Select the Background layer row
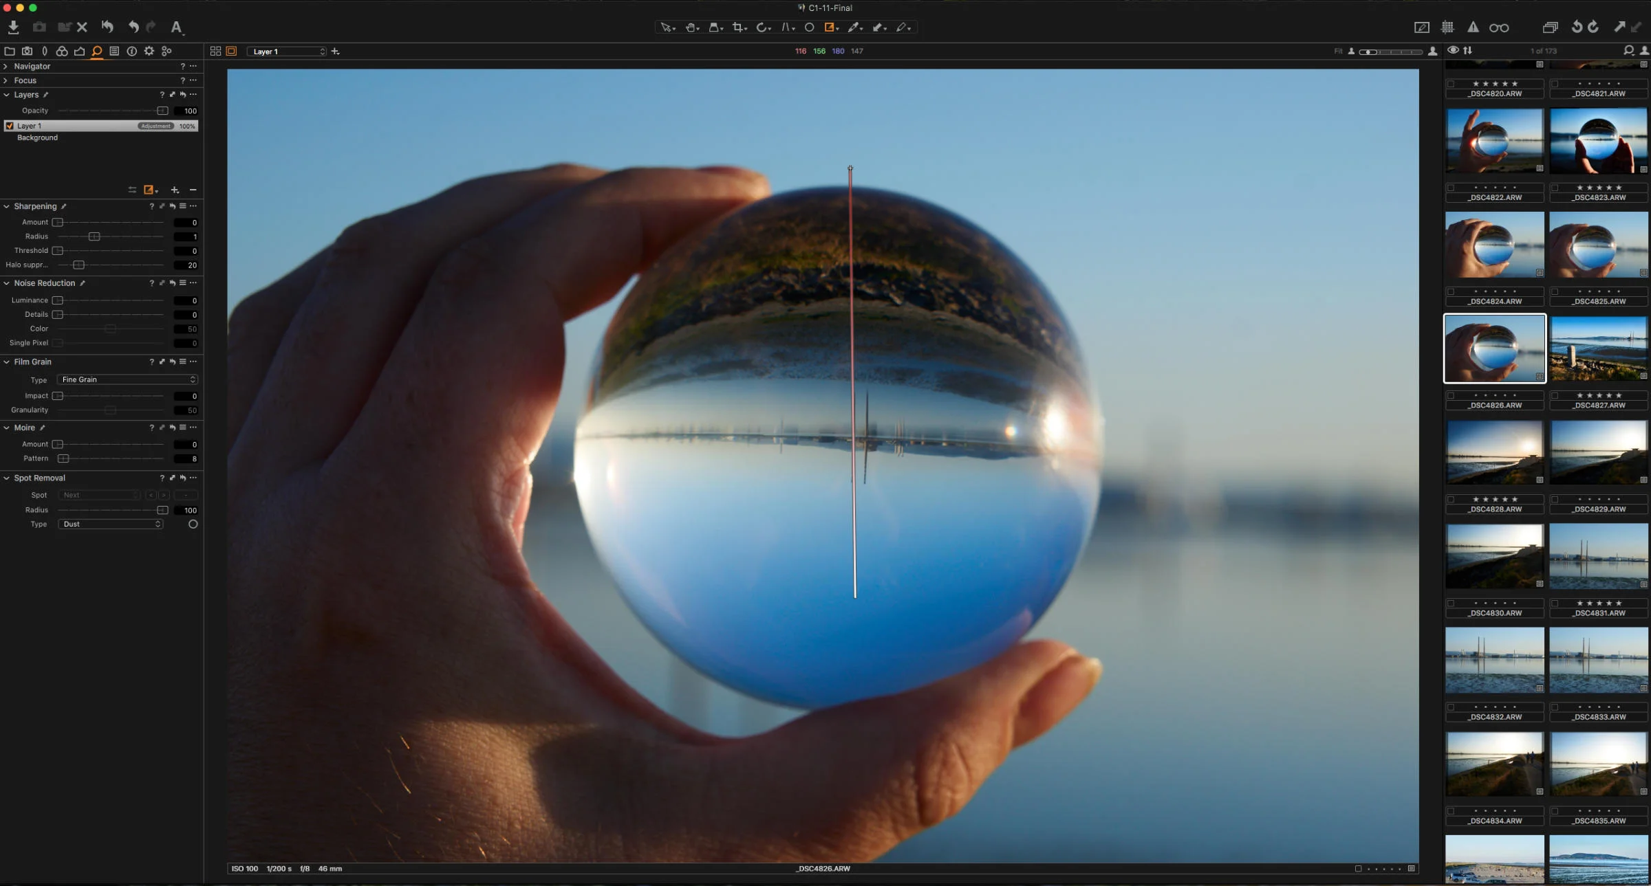Viewport: 1651px width, 886px height. click(100, 138)
